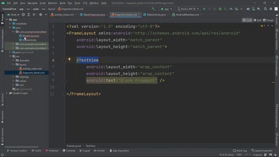Expand the drawable folder
The image size is (279, 157).
[13, 60]
